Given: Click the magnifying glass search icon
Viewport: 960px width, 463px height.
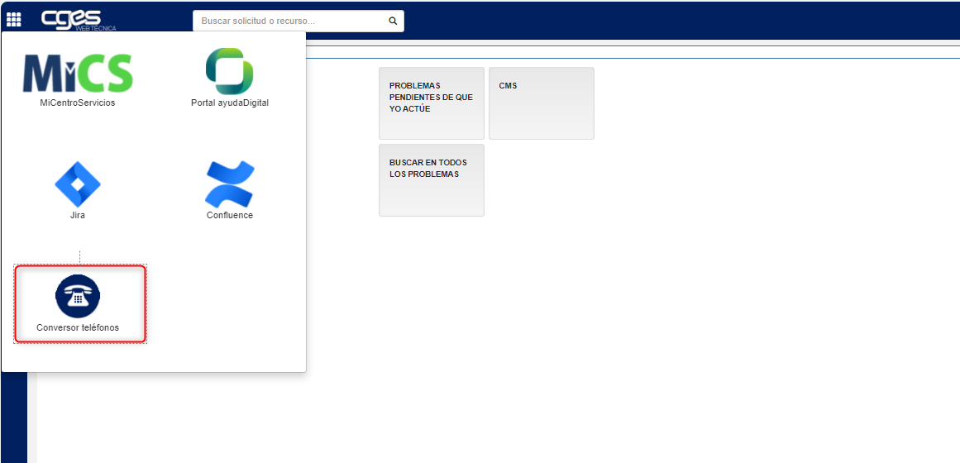Looking at the screenshot, I should click(x=393, y=21).
